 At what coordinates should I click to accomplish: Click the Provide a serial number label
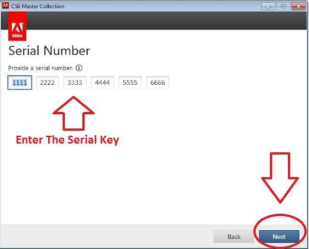tap(41, 68)
